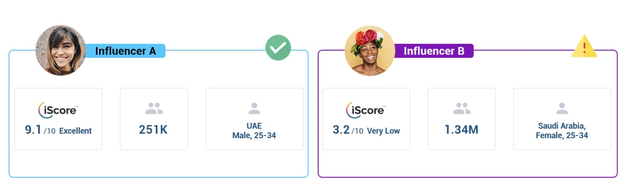
Task: Click the 9.1/10 Excellent score text
Action: coord(58,130)
